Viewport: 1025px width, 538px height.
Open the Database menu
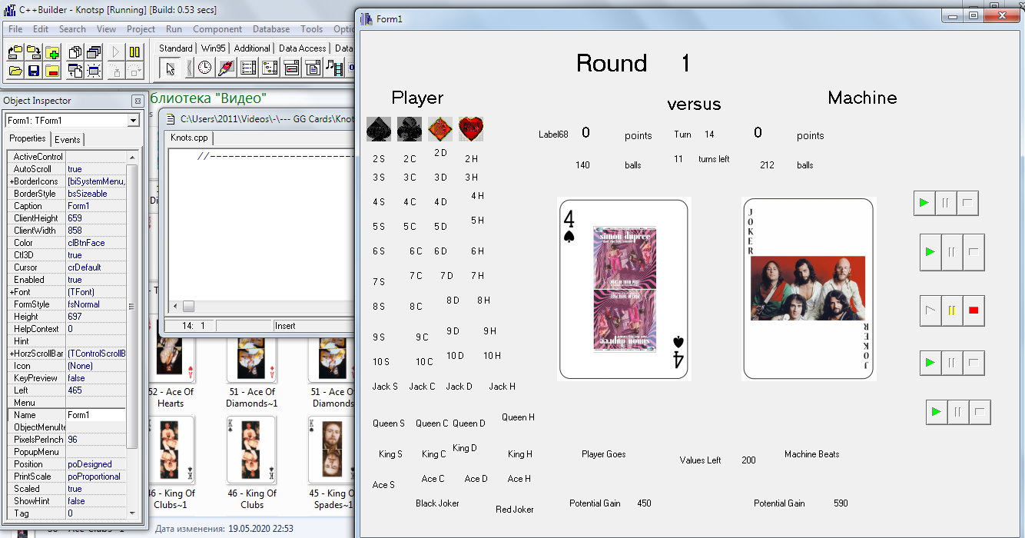(271, 29)
